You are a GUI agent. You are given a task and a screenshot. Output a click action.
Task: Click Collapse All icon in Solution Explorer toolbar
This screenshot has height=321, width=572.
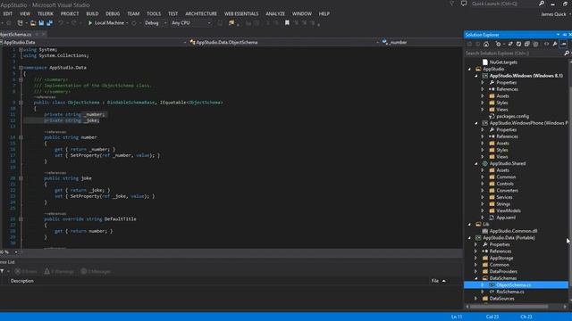click(x=526, y=44)
